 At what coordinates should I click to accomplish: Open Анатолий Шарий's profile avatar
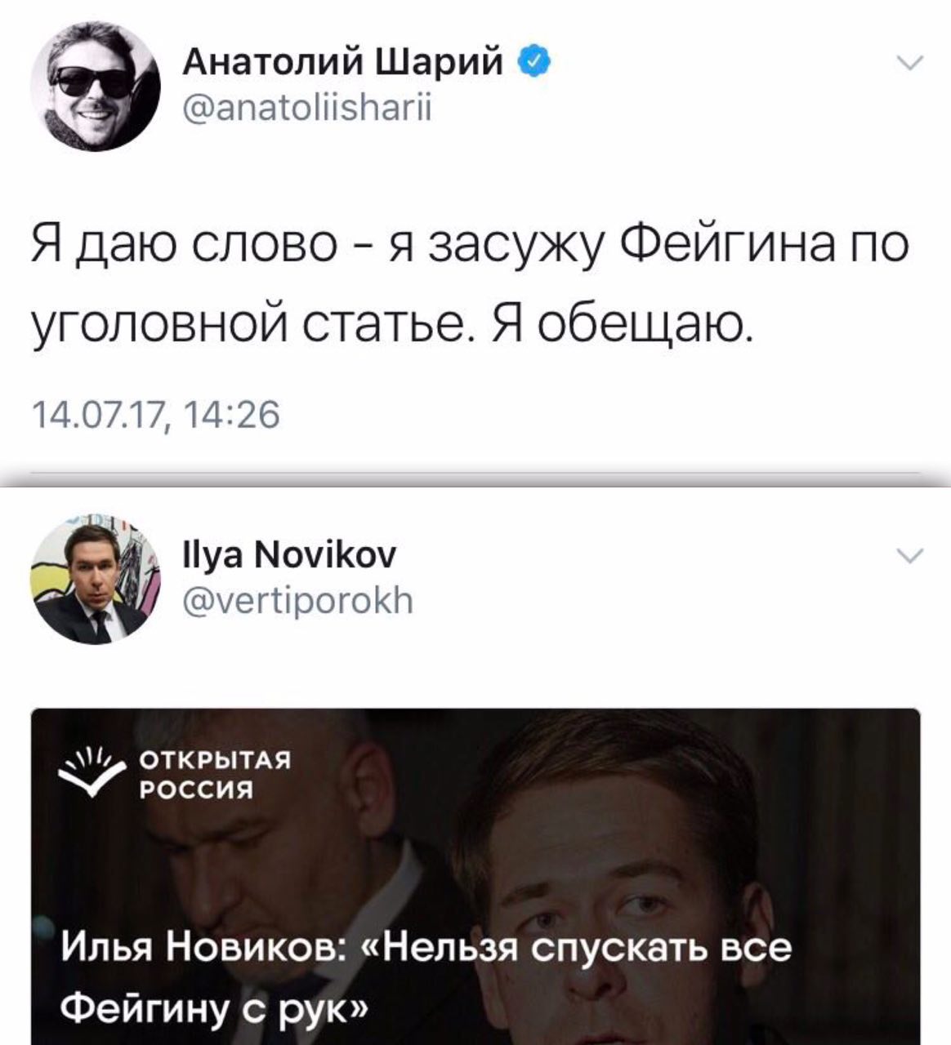point(96,86)
